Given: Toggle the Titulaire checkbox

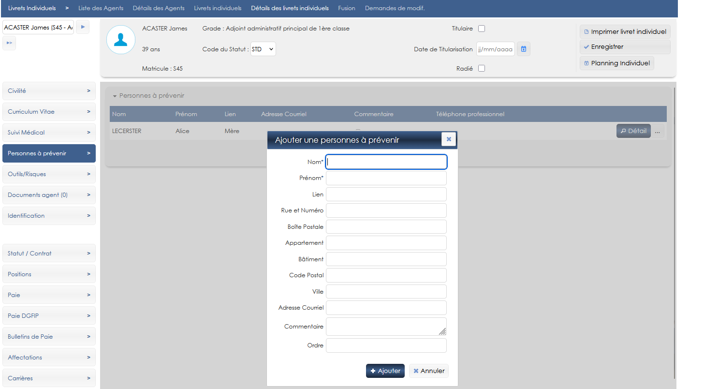Looking at the screenshot, I should coord(482,29).
